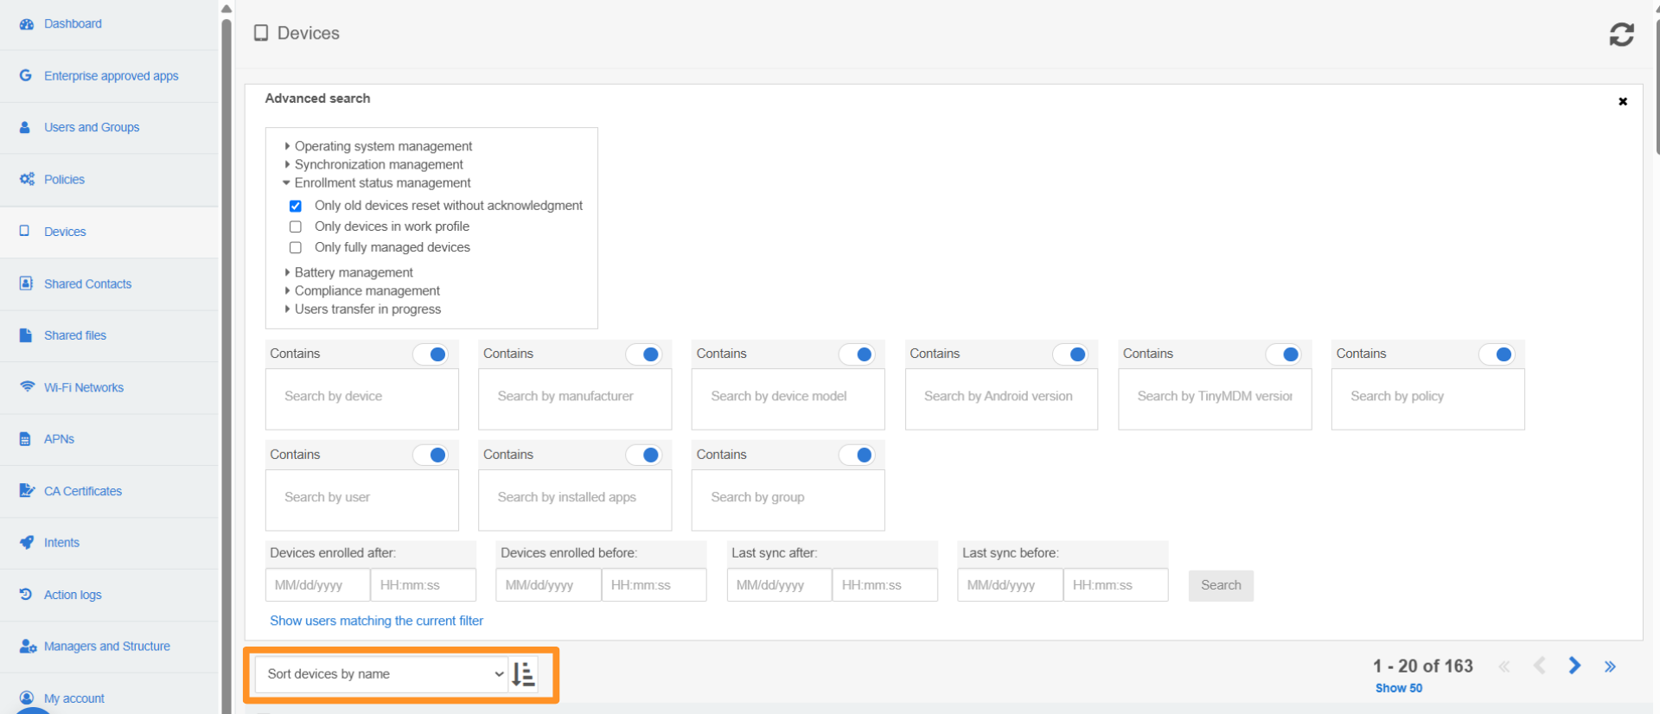Open Users and Groups in sidebar

(92, 127)
